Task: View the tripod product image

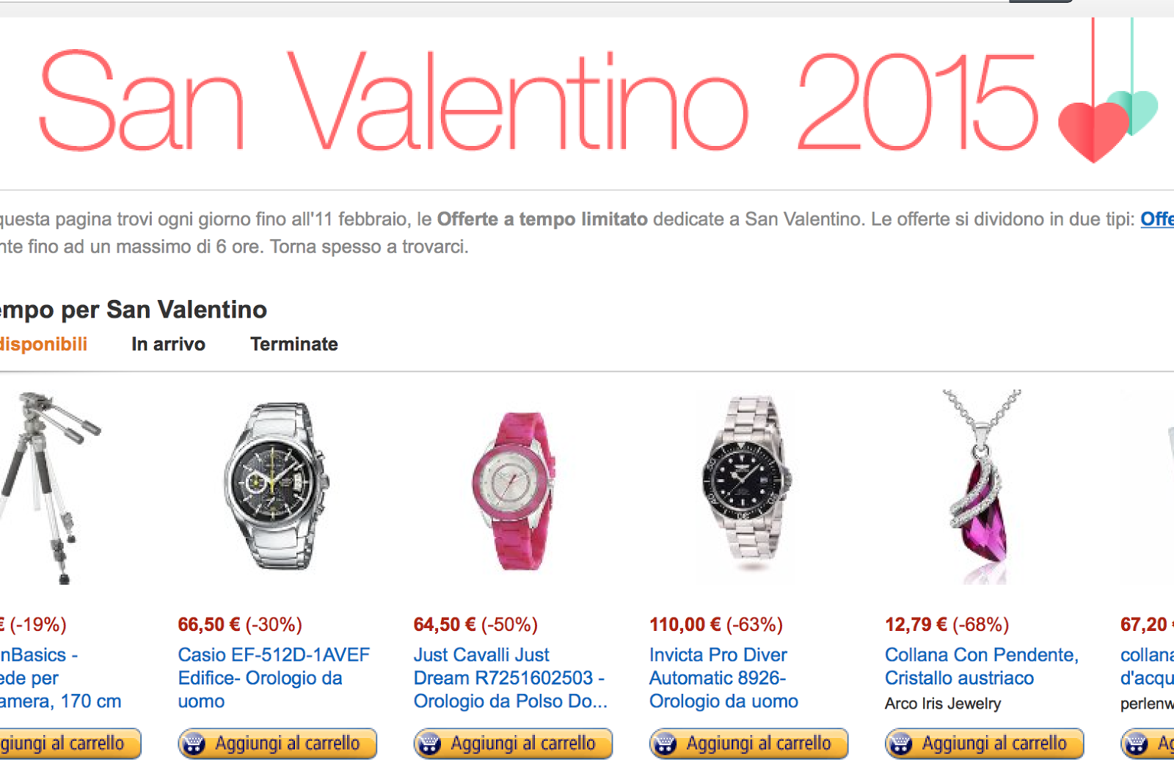Action: 48,488
